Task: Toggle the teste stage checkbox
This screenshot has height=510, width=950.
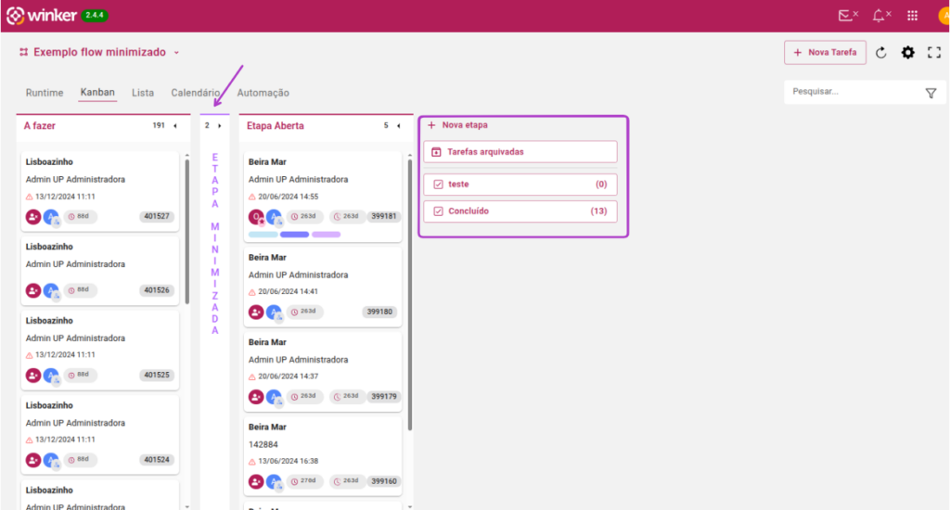Action: (x=438, y=185)
